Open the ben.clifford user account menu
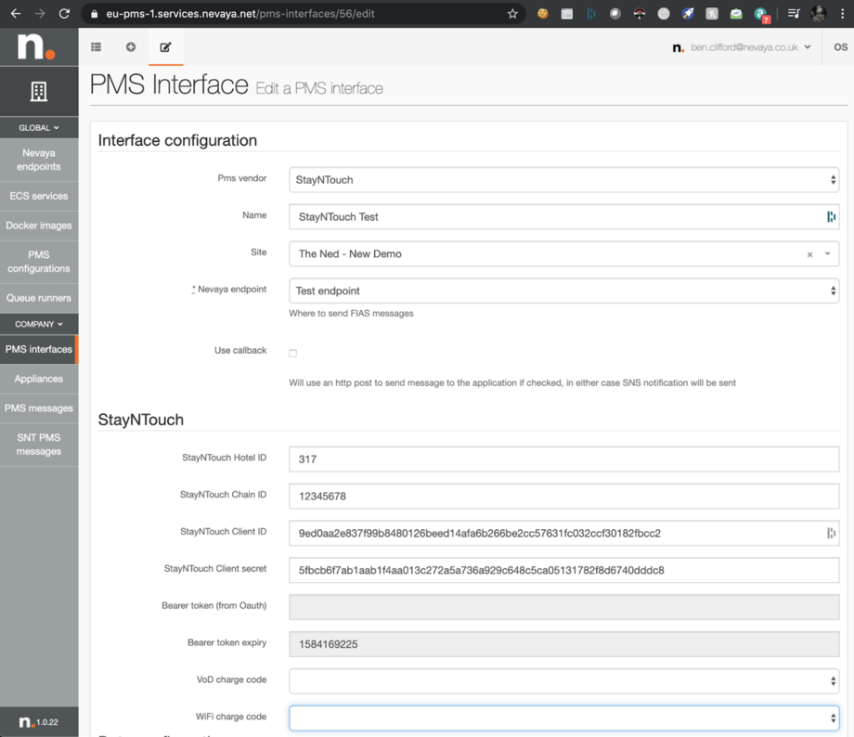 (742, 47)
